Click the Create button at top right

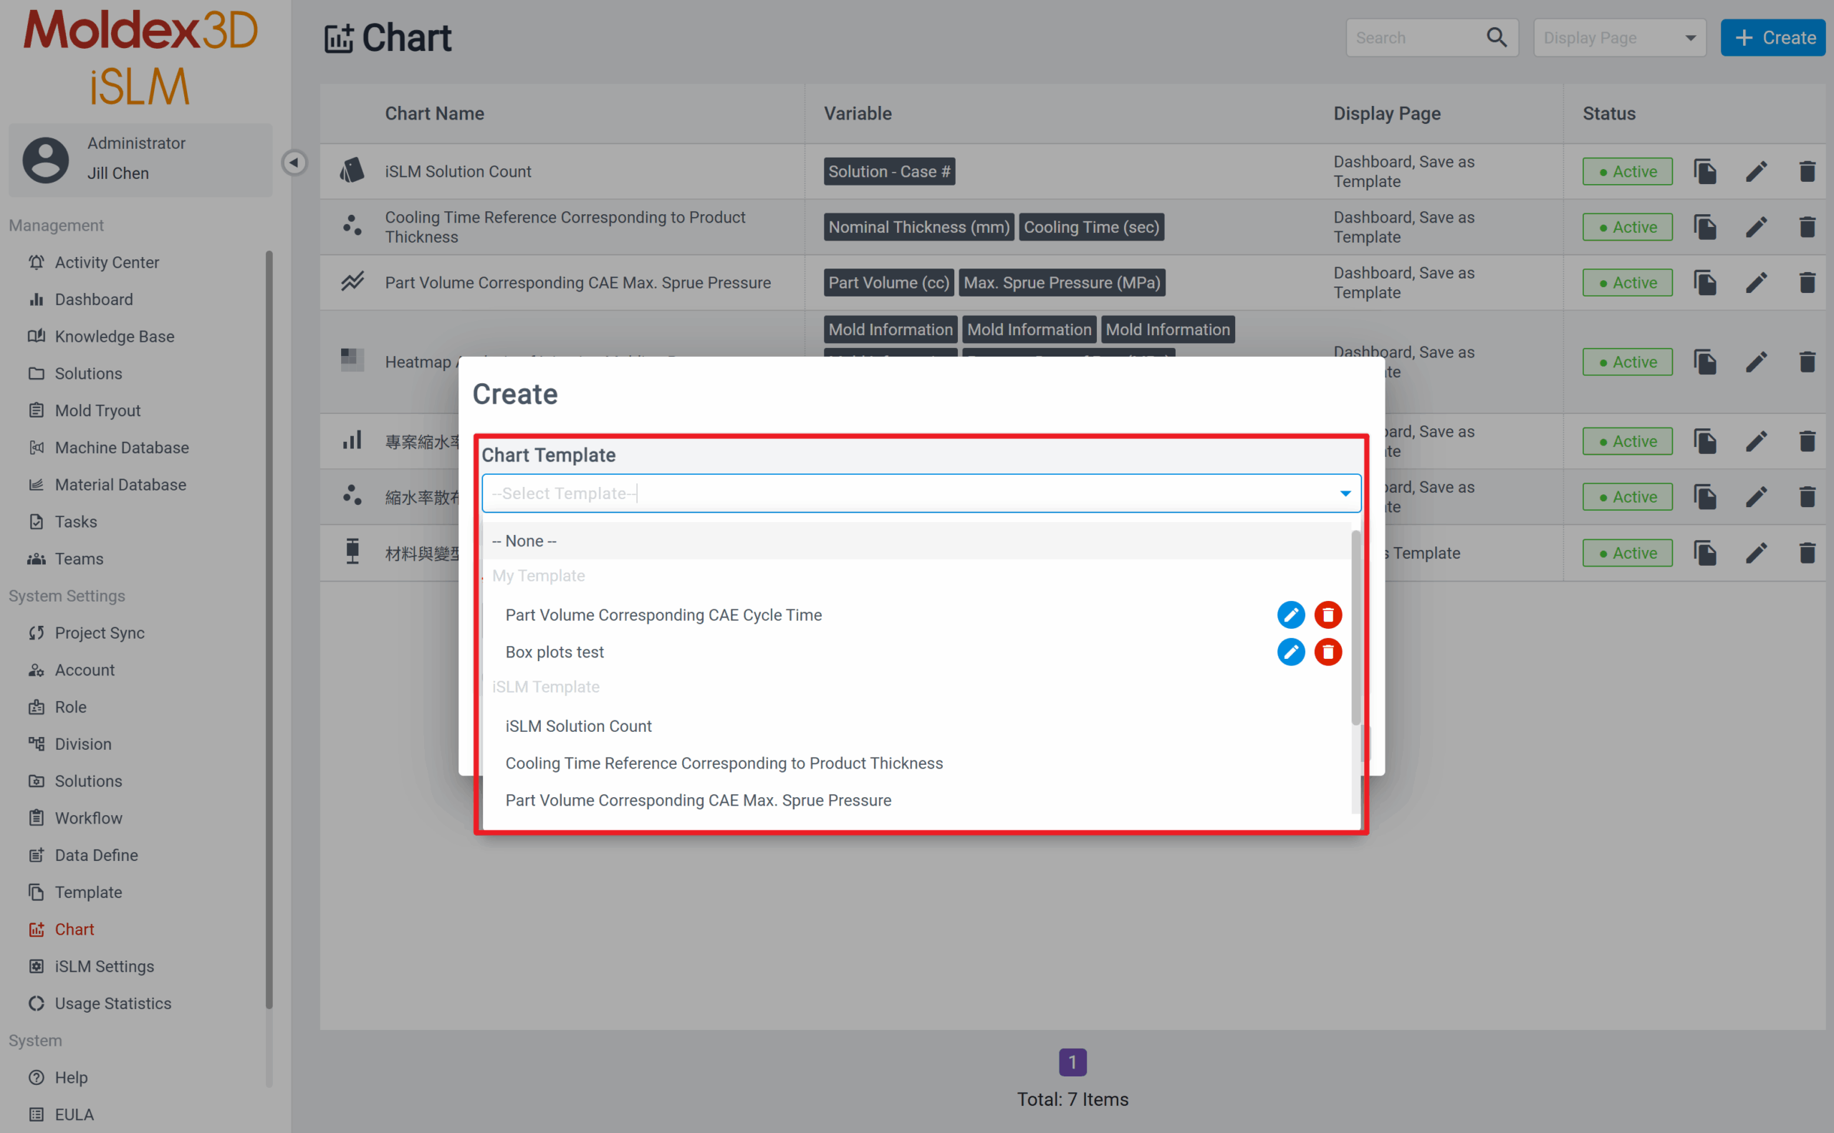click(1772, 37)
